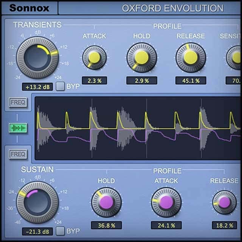Click the Sustain Hold knob

[106, 202]
